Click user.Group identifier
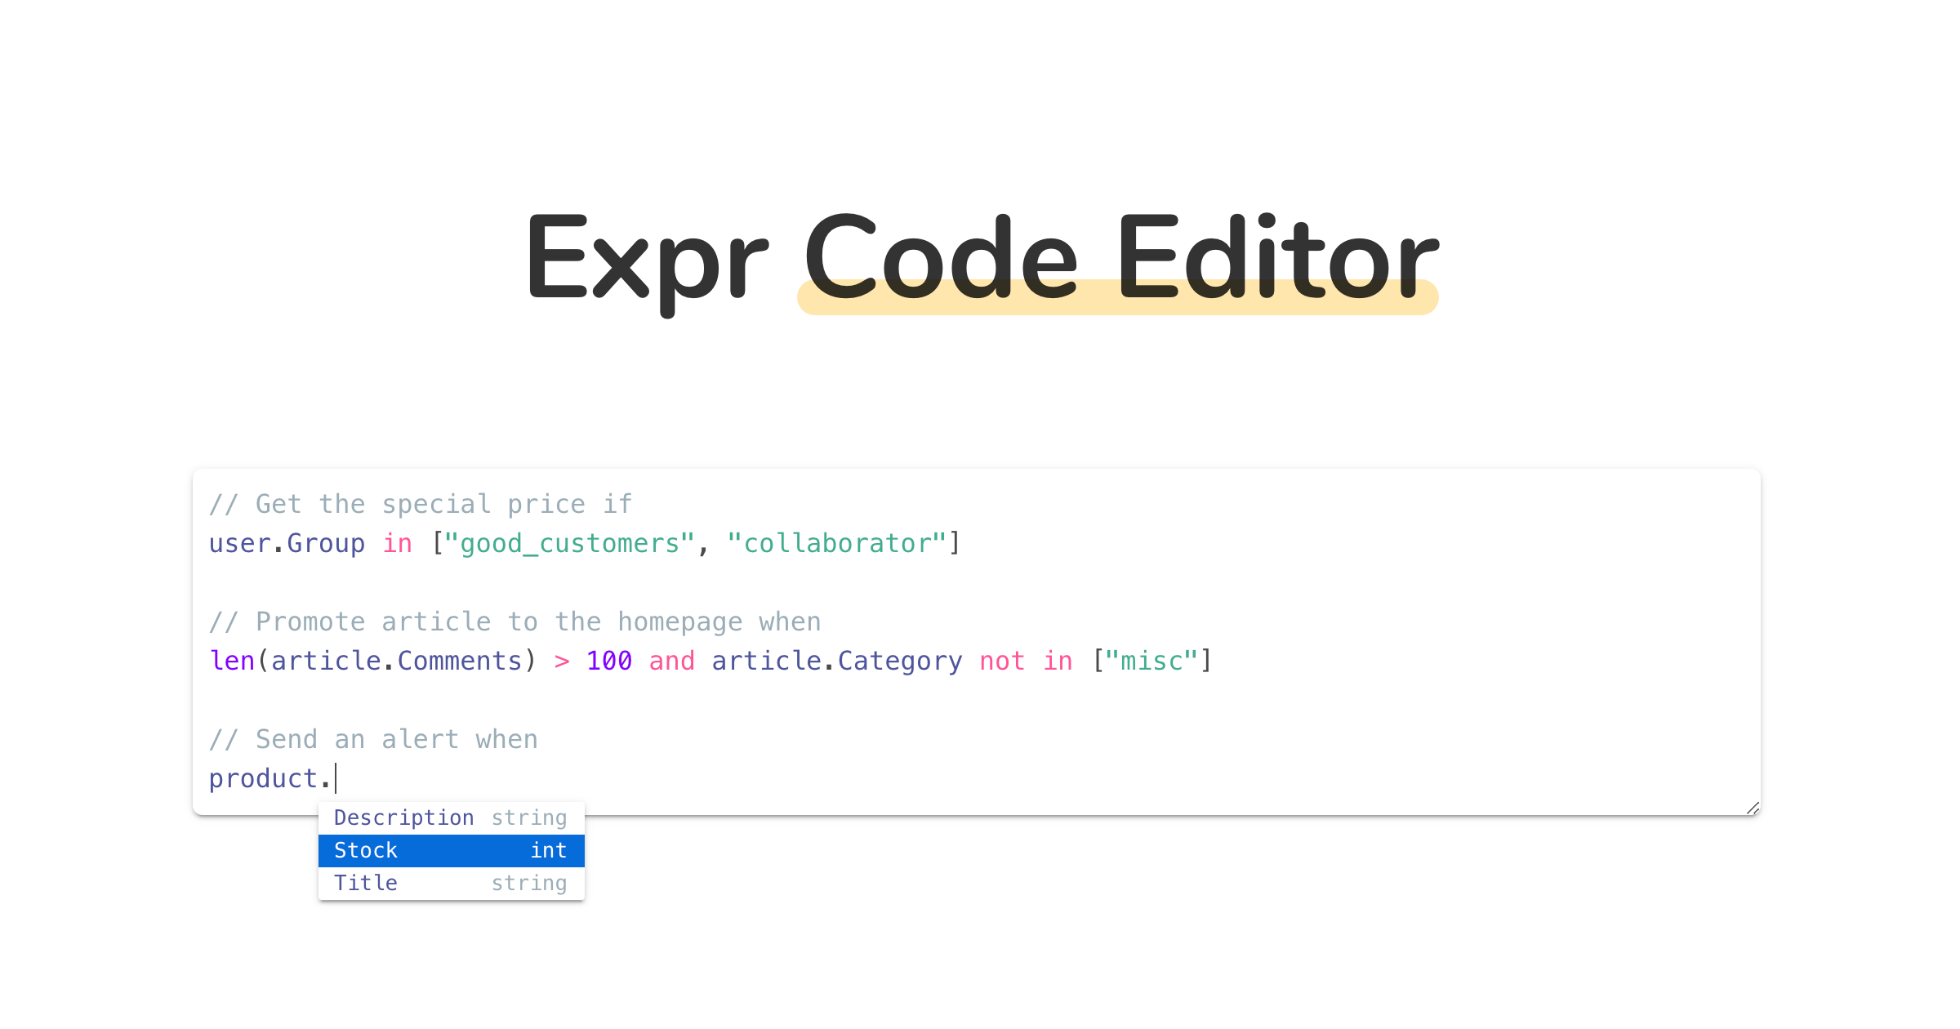This screenshot has width=1960, height=1029. click(x=287, y=543)
